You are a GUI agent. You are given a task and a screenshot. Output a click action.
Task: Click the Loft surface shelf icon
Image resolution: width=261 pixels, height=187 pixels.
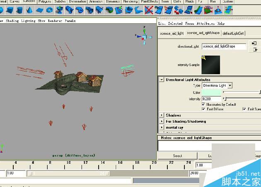point(70,10)
